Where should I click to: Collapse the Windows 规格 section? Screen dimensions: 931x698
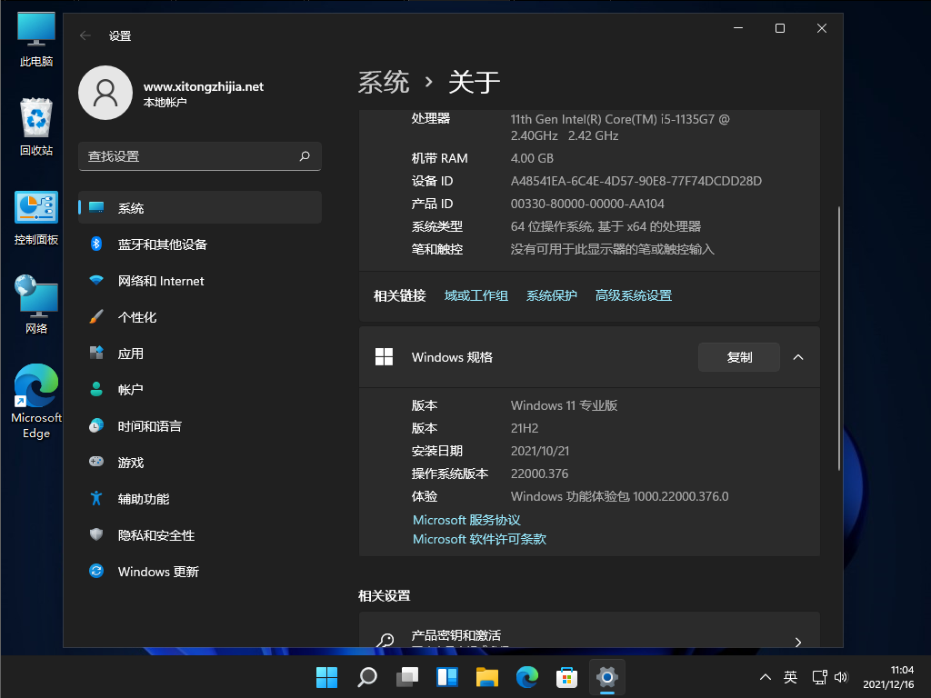pyautogui.click(x=798, y=357)
